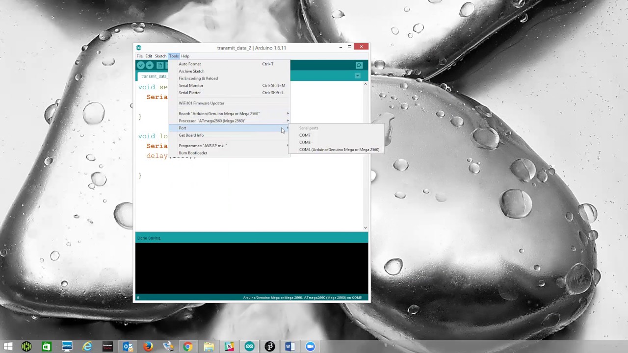The image size is (628, 353).
Task: Choose Fix Encoding & Reload
Action: pos(229,78)
